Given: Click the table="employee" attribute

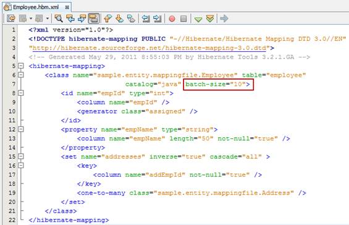Looking at the screenshot, I should 274,75.
